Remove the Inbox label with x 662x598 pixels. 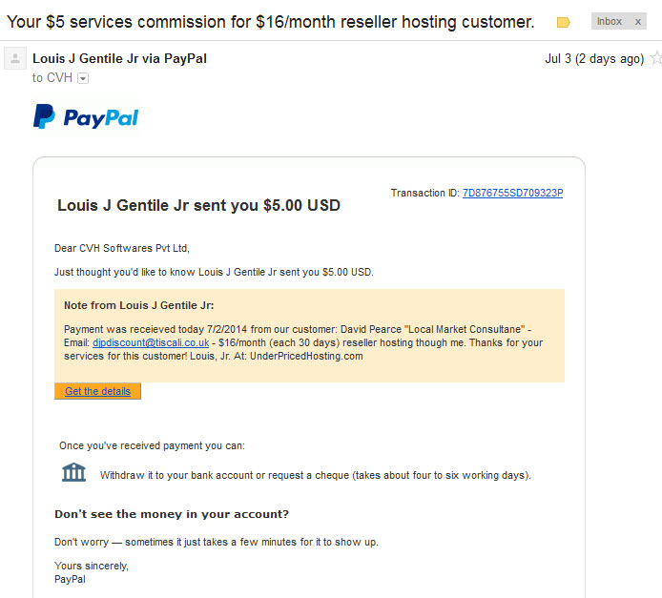(638, 22)
